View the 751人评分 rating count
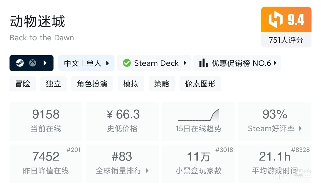Viewport: 321px width, 184px height. 286,40
